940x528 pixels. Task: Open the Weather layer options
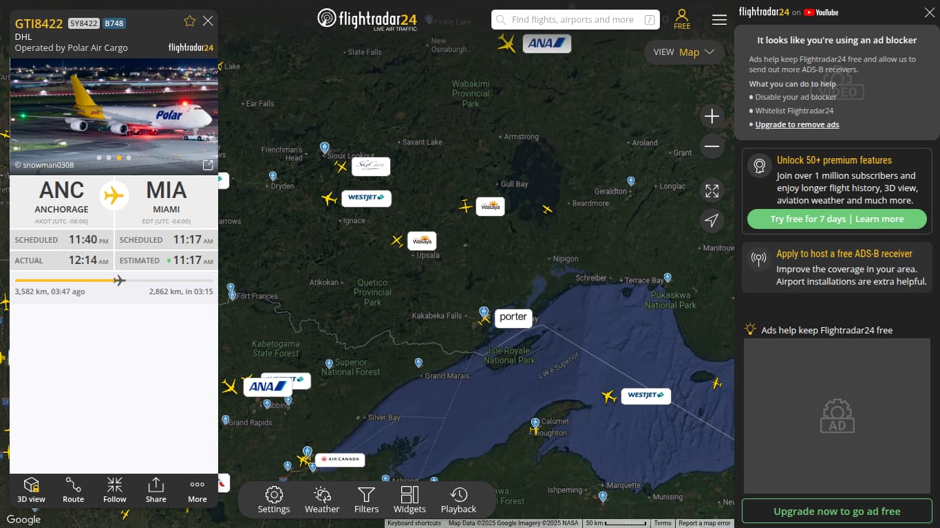pyautogui.click(x=322, y=500)
